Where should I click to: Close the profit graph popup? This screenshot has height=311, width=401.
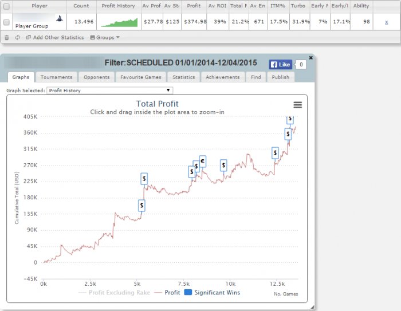tap(310, 58)
